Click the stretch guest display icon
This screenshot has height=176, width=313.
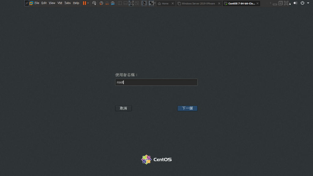pyautogui.click(x=151, y=3)
